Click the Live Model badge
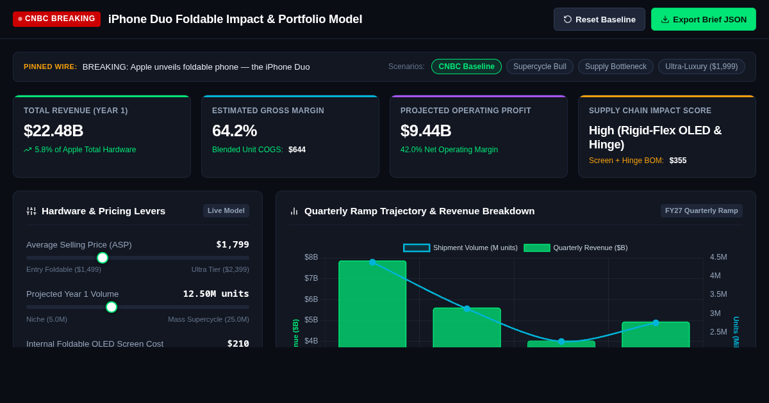Screen dimensions: 769x403 tap(226, 210)
